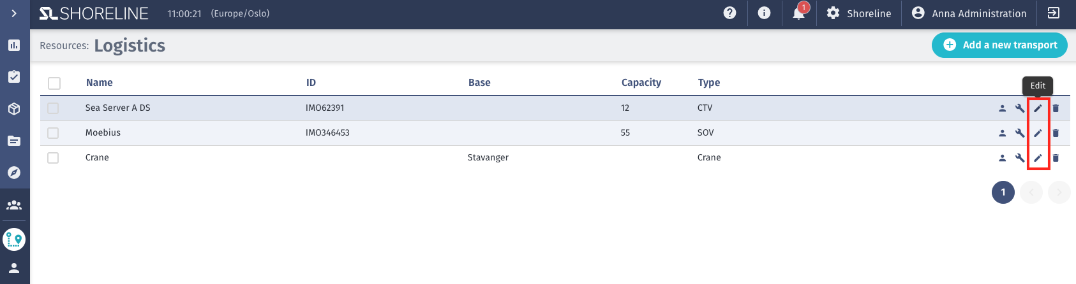Image resolution: width=1076 pixels, height=284 pixels.
Task: Delete the Sea Server A DS transport
Action: pos(1056,108)
